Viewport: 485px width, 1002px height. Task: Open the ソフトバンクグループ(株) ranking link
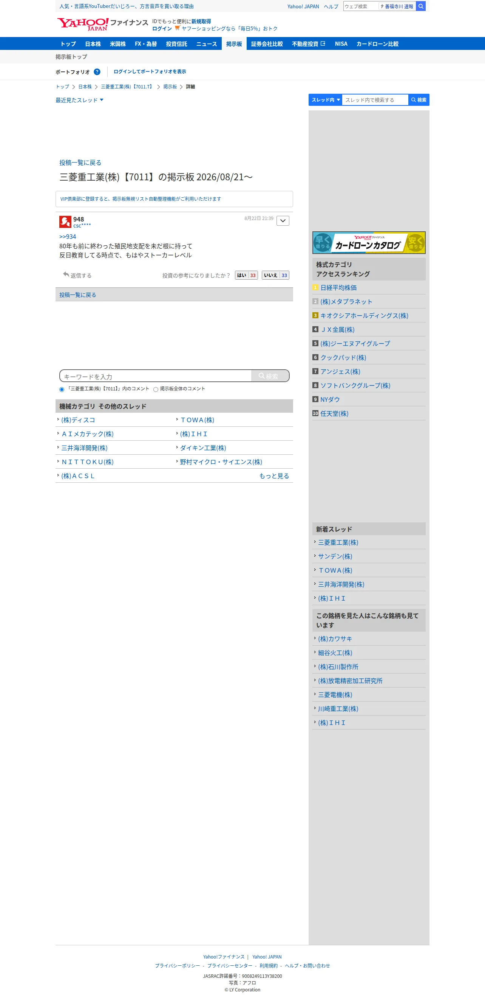pyautogui.click(x=355, y=386)
